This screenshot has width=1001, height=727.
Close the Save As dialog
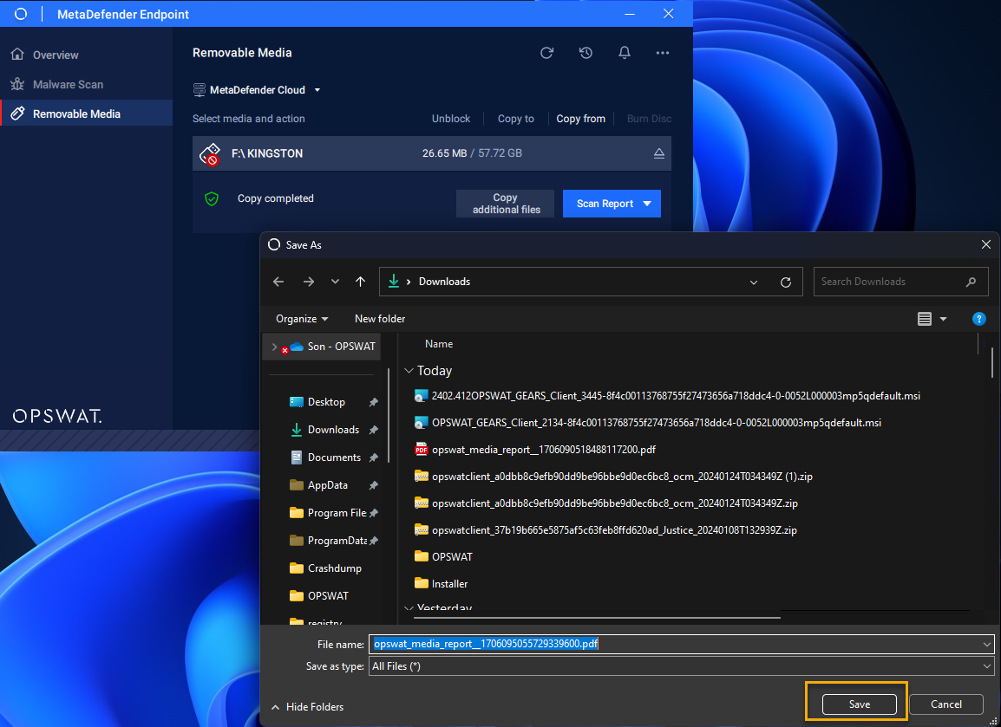point(985,245)
